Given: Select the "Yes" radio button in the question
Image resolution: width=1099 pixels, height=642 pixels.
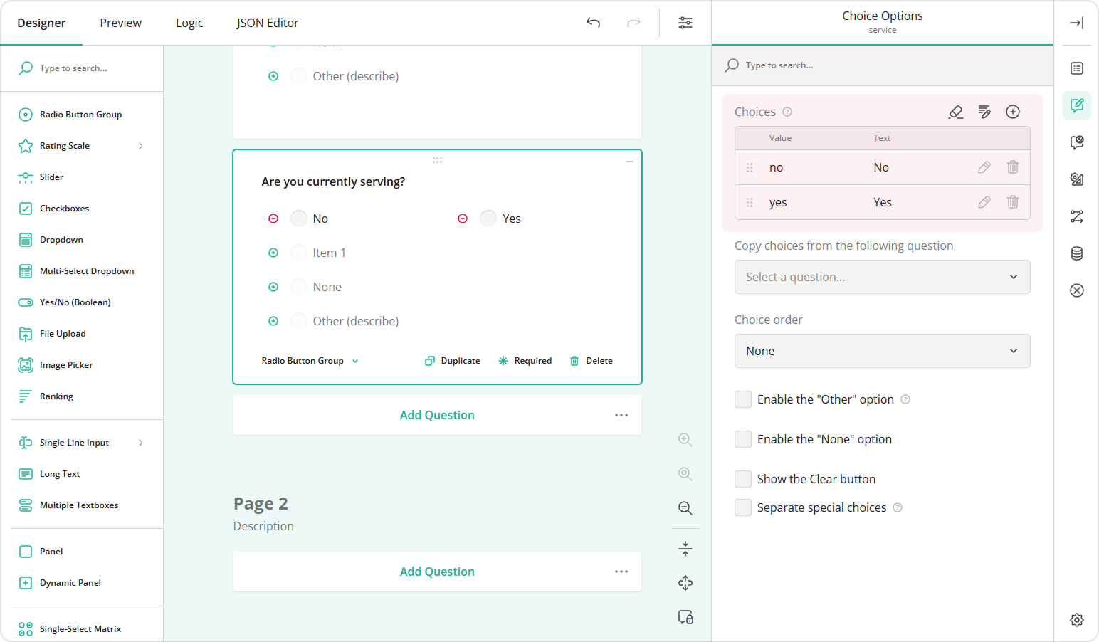Looking at the screenshot, I should pyautogui.click(x=488, y=219).
